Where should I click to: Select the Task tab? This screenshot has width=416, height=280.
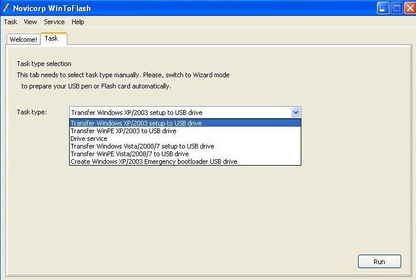(54, 39)
